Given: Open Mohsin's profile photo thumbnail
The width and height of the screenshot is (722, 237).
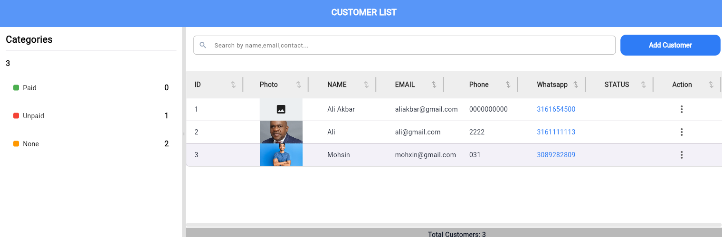Looking at the screenshot, I should (281, 155).
